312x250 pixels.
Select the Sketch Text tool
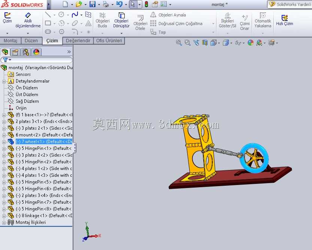[x=88, y=23]
